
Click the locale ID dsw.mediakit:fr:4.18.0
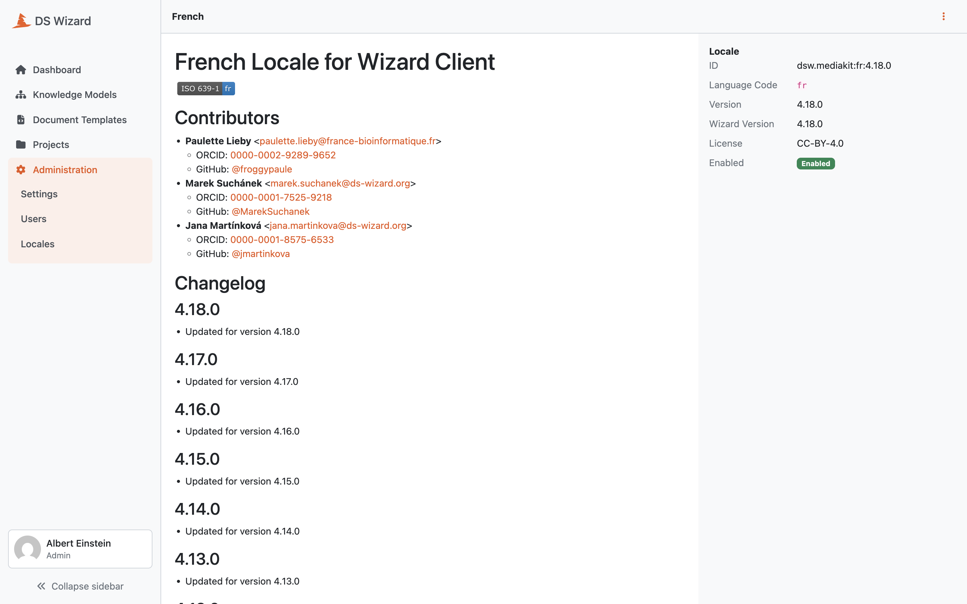[x=844, y=65]
